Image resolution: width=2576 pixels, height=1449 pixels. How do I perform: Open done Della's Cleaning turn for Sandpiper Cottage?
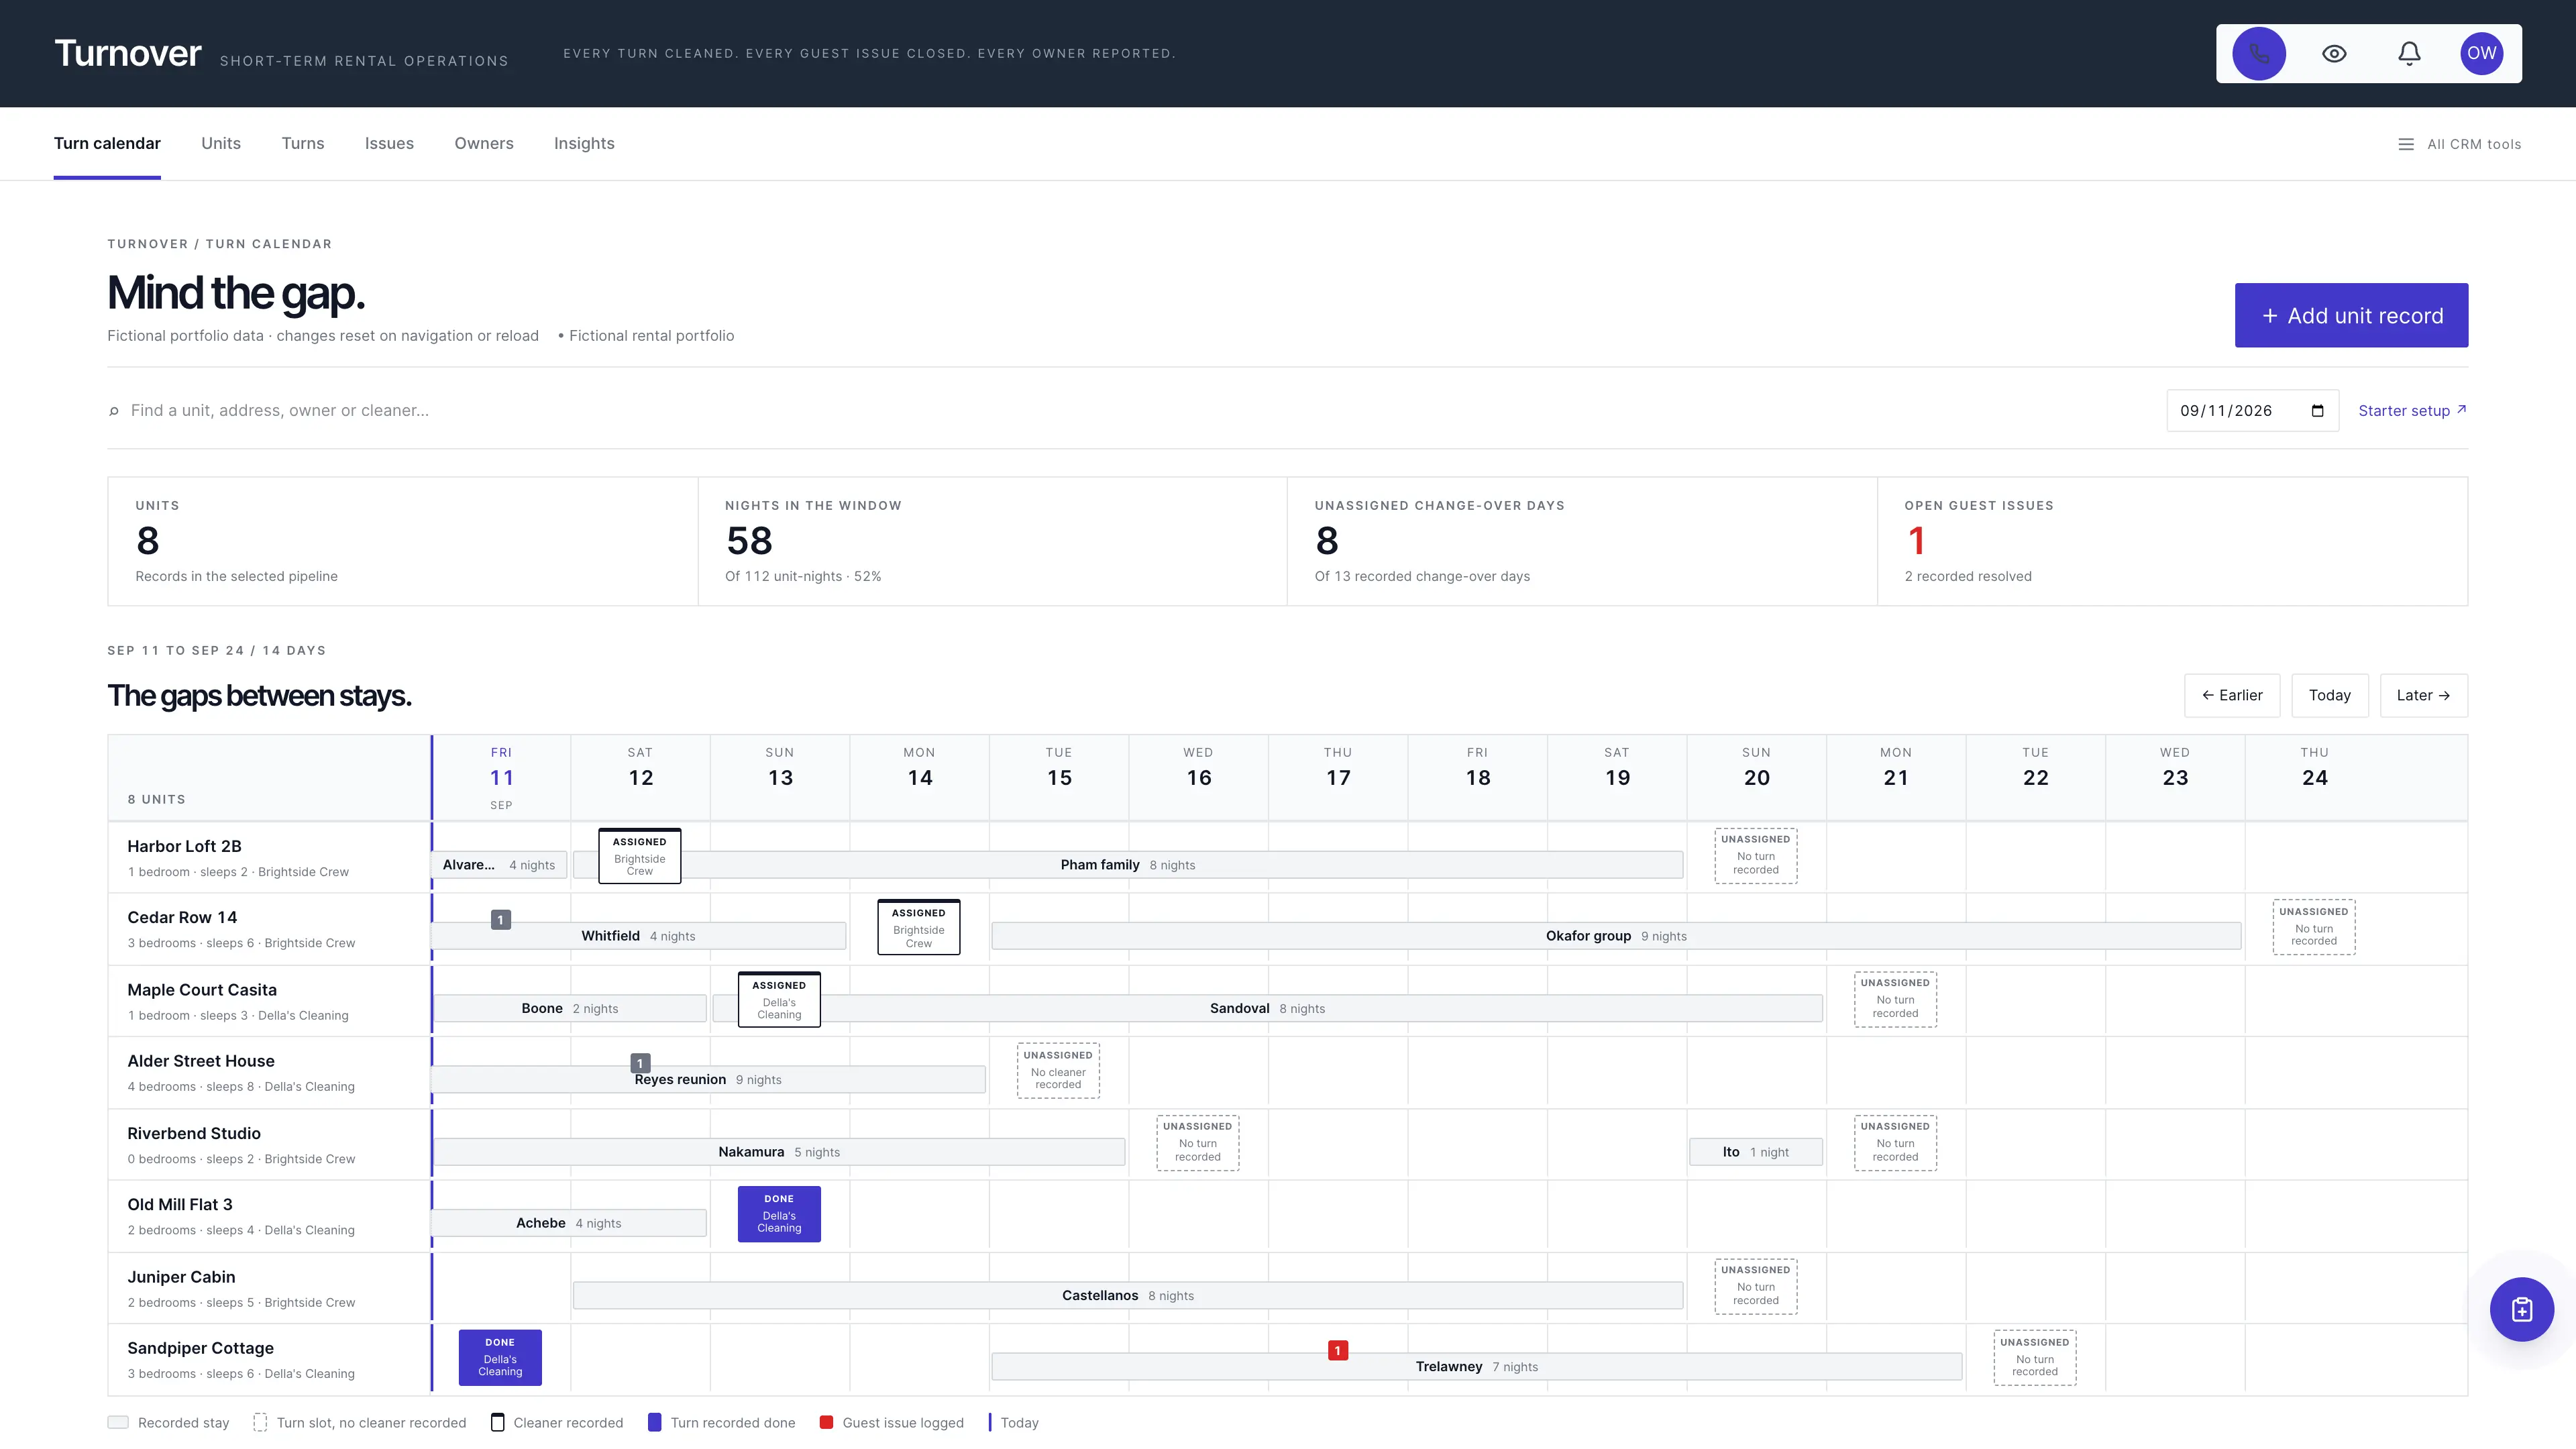(x=500, y=1357)
